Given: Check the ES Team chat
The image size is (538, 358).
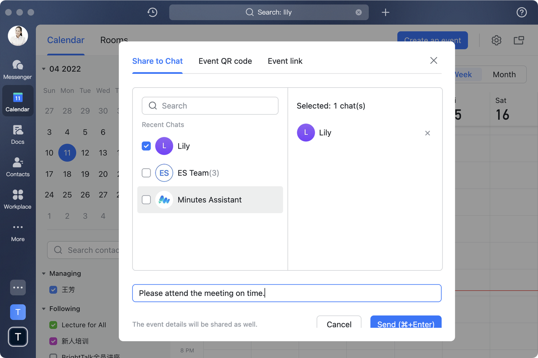Looking at the screenshot, I should (146, 173).
